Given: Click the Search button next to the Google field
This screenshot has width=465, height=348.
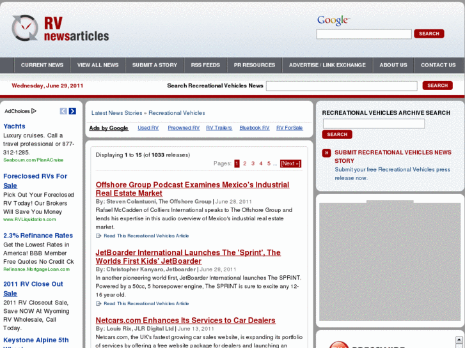Looking at the screenshot, I should click(429, 34).
